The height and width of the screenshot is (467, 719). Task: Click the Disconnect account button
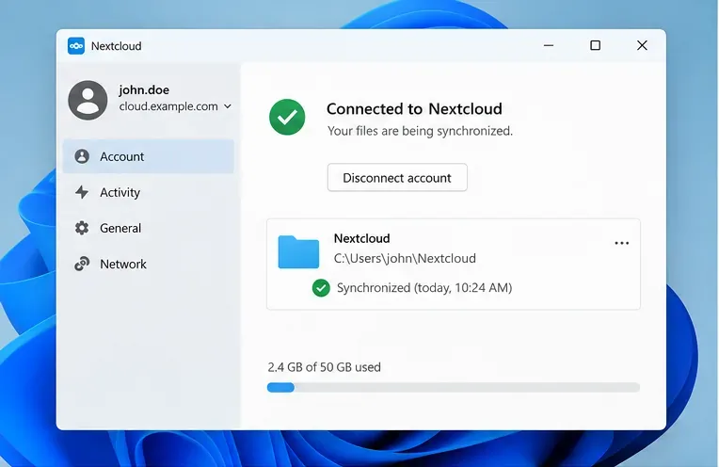pos(397,178)
